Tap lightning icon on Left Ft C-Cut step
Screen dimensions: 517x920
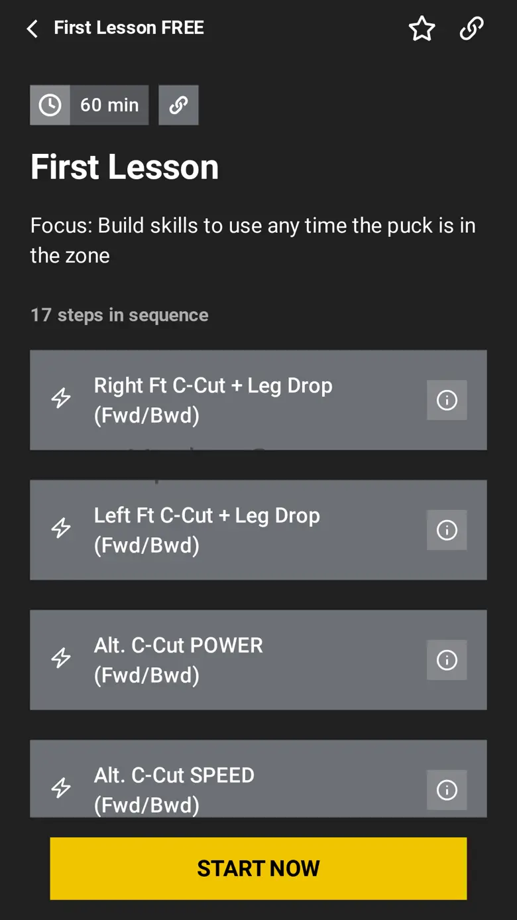coord(61,528)
